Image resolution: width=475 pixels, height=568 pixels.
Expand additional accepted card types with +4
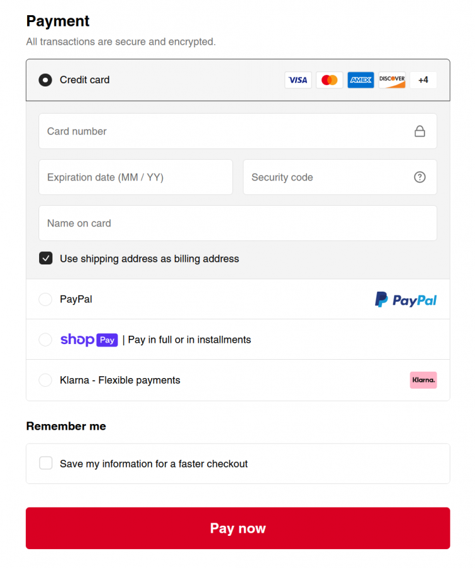(x=423, y=80)
